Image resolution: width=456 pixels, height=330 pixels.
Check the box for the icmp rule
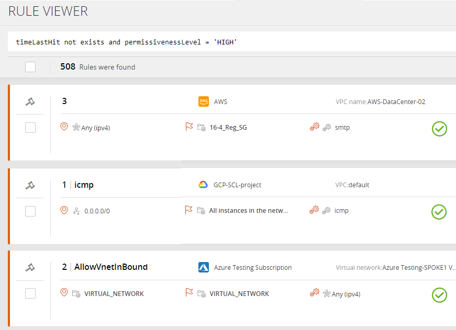pyautogui.click(x=30, y=211)
